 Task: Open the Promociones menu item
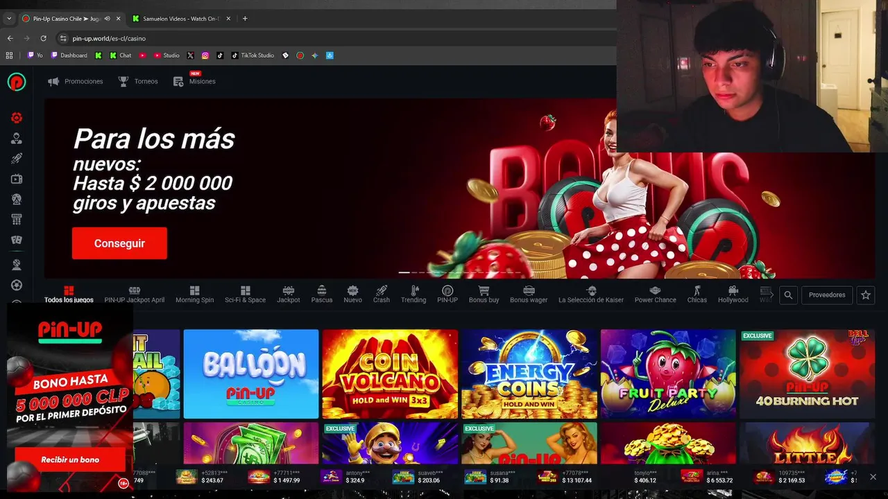point(75,82)
